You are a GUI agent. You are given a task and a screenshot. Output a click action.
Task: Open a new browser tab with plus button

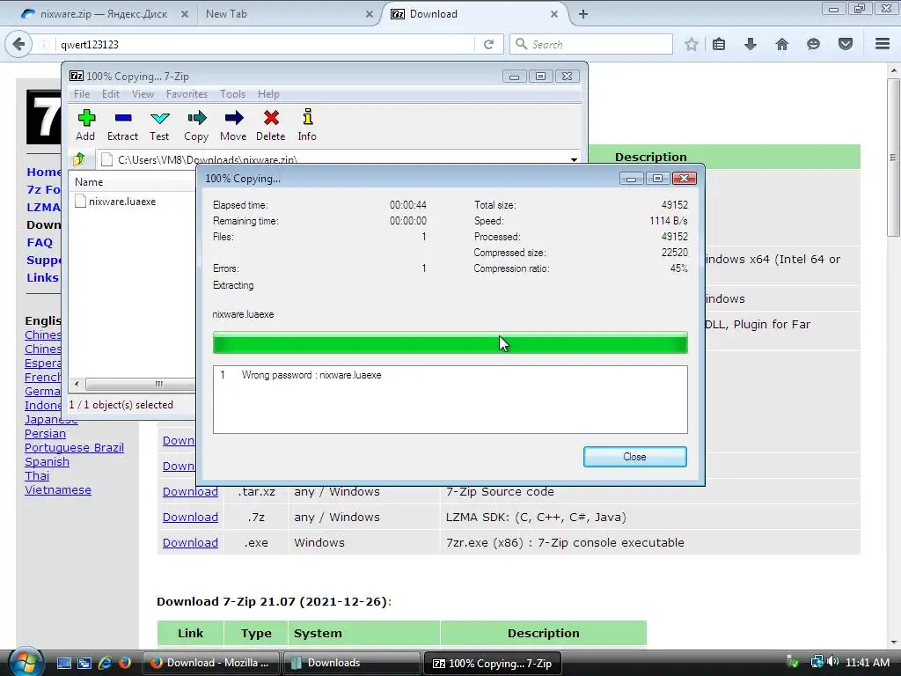[x=583, y=14]
